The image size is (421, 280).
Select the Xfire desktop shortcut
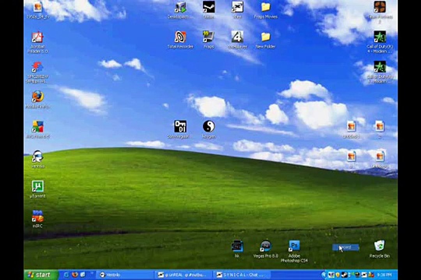(237, 10)
